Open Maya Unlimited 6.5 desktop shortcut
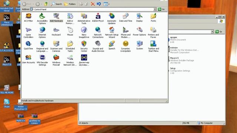The width and height of the screenshot is (237, 133). pyautogui.click(x=7, y=20)
